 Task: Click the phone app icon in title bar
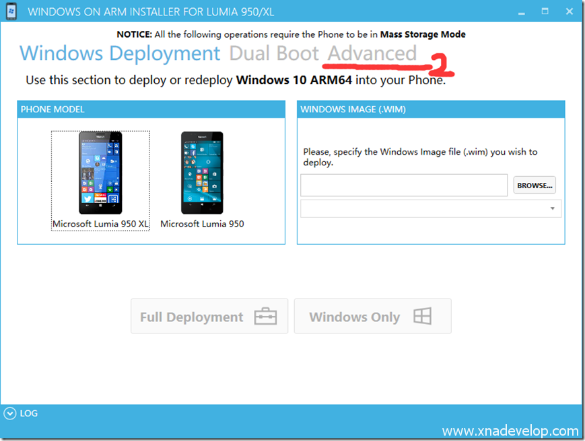click(11, 11)
